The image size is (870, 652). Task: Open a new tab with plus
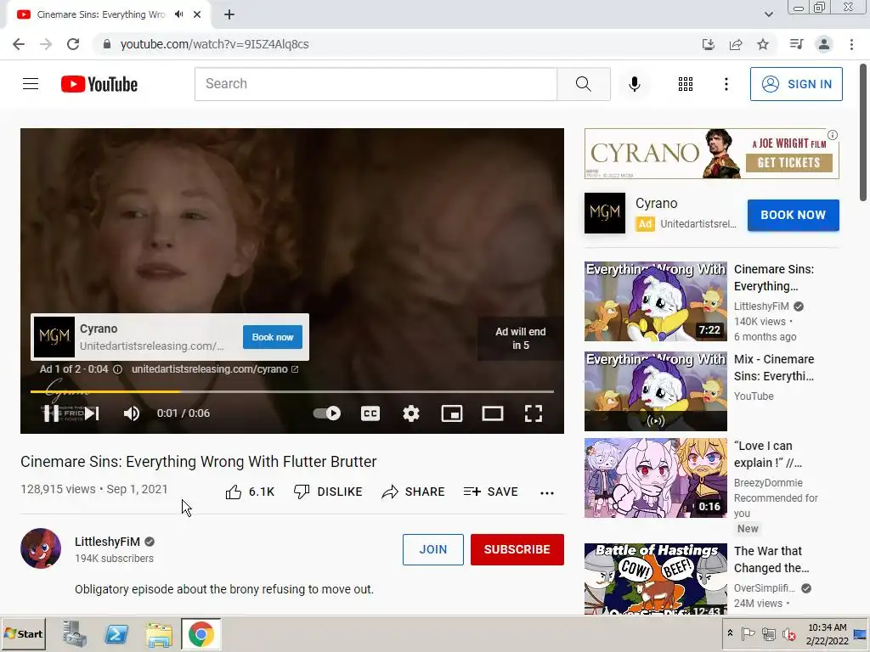coord(229,14)
